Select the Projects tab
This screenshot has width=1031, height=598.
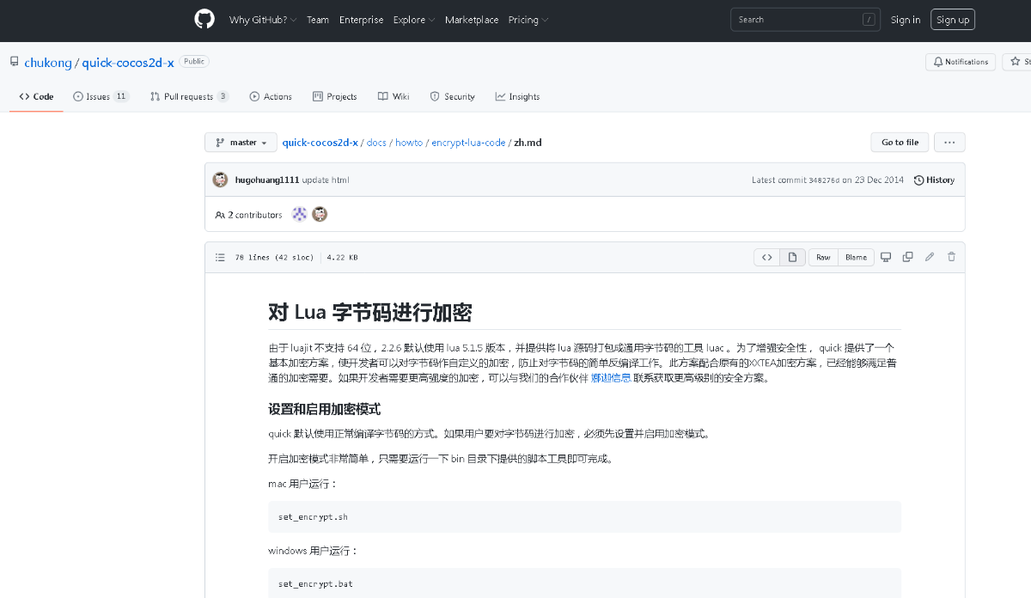(x=335, y=96)
